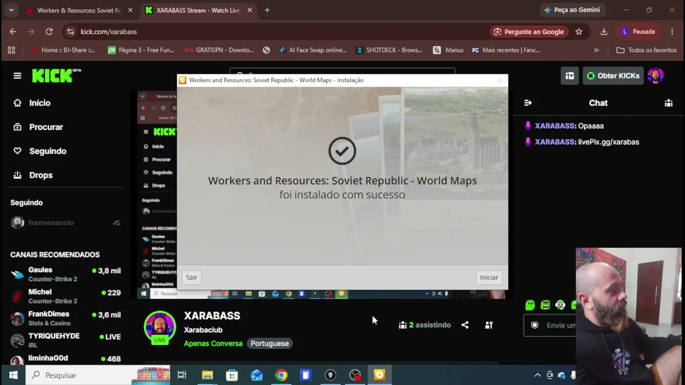Open the Todos os favoritos folder
The width and height of the screenshot is (685, 385).
pos(646,50)
